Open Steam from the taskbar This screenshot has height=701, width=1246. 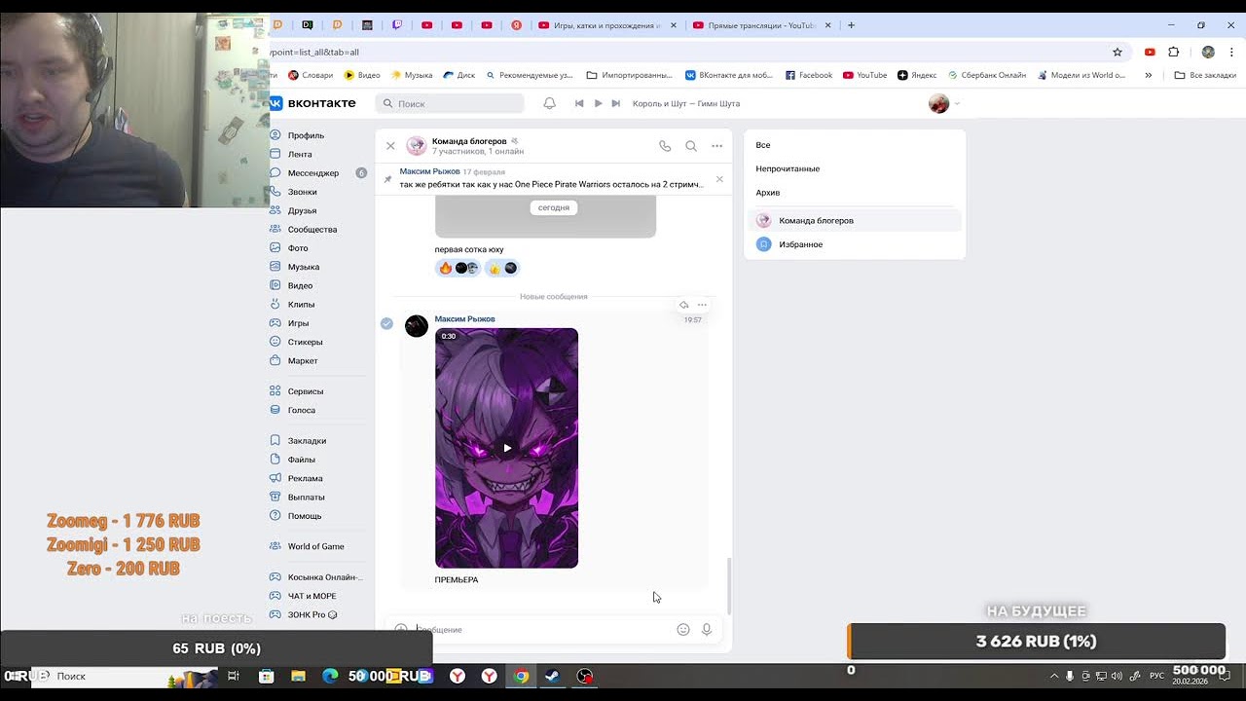(552, 676)
